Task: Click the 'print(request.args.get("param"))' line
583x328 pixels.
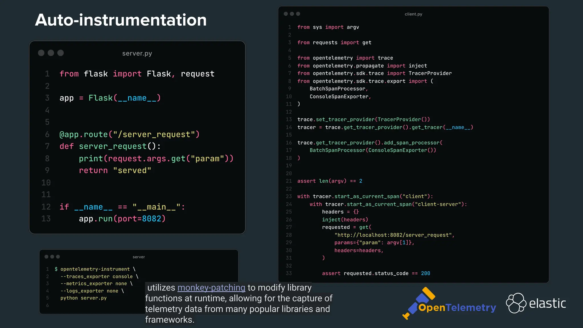Action: point(156,159)
